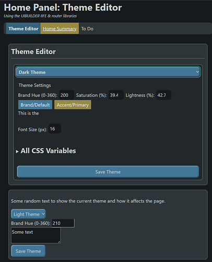This screenshot has height=262, width=212.
Task: Open the Home Summary tab link
Action: coord(60,29)
